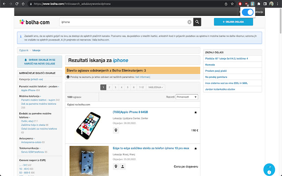Open Edge to edge zaščitno steklo listing
Viewport: 282px width, 176px height.
coord(151,148)
